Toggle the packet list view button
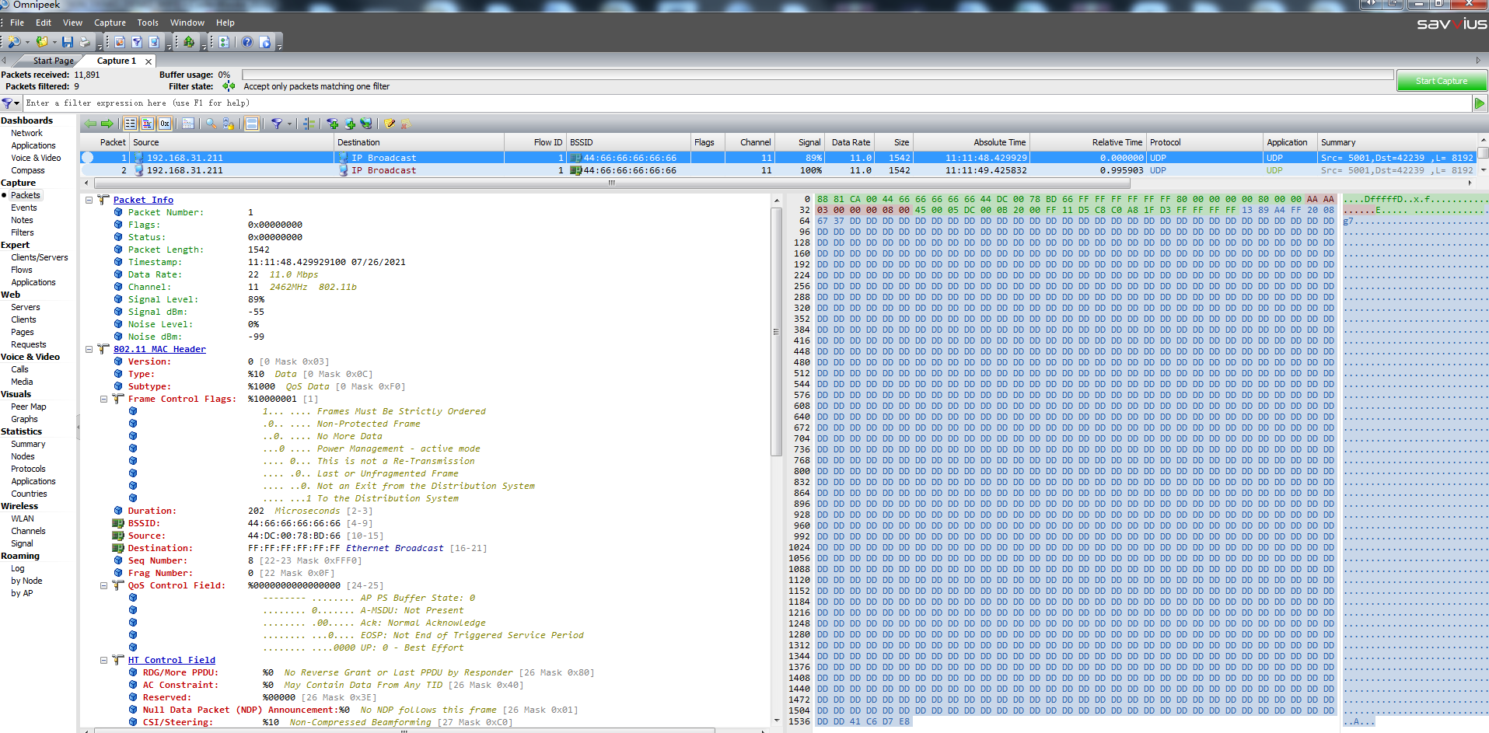Image resolution: width=1489 pixels, height=733 pixels. pos(130,124)
